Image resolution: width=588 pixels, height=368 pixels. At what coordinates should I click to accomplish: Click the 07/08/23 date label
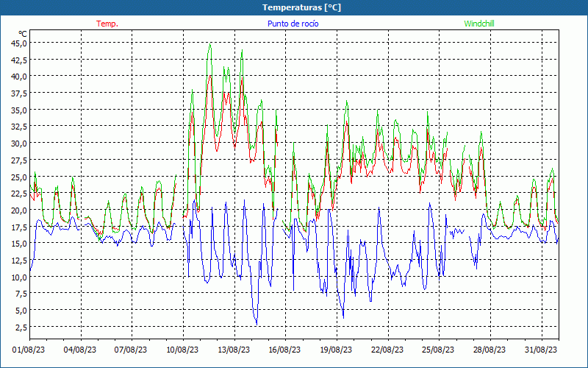coord(131,350)
